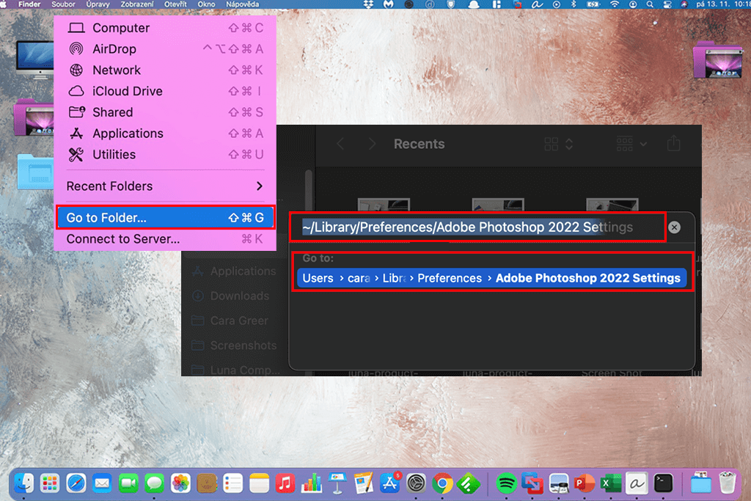
Task: Open Downloads in Finder sidebar
Action: 232,296
